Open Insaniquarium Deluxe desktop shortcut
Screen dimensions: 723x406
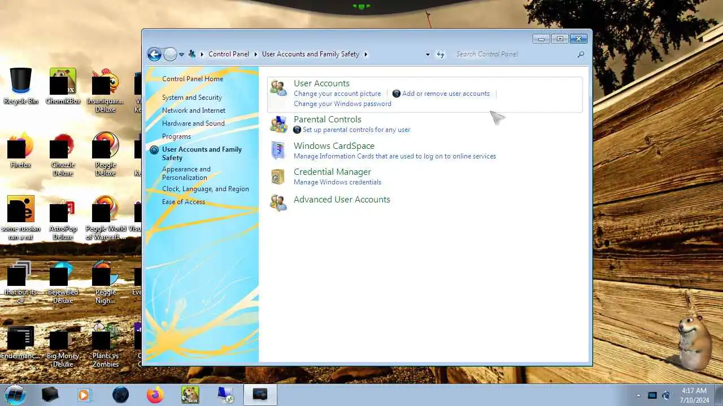pyautogui.click(x=105, y=81)
